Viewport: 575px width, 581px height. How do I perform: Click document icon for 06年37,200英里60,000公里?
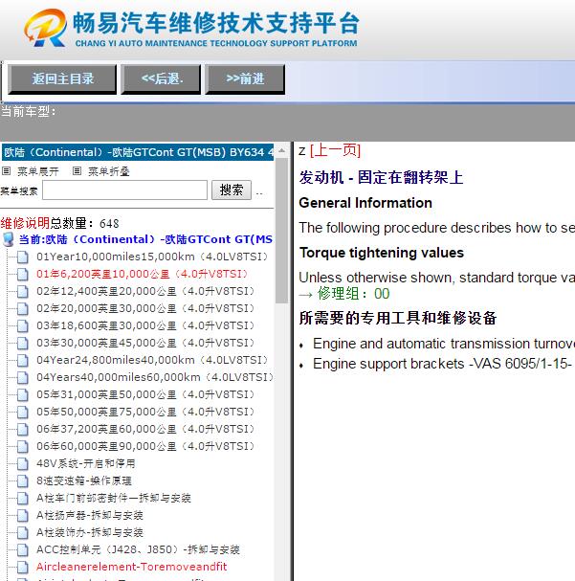(x=23, y=429)
